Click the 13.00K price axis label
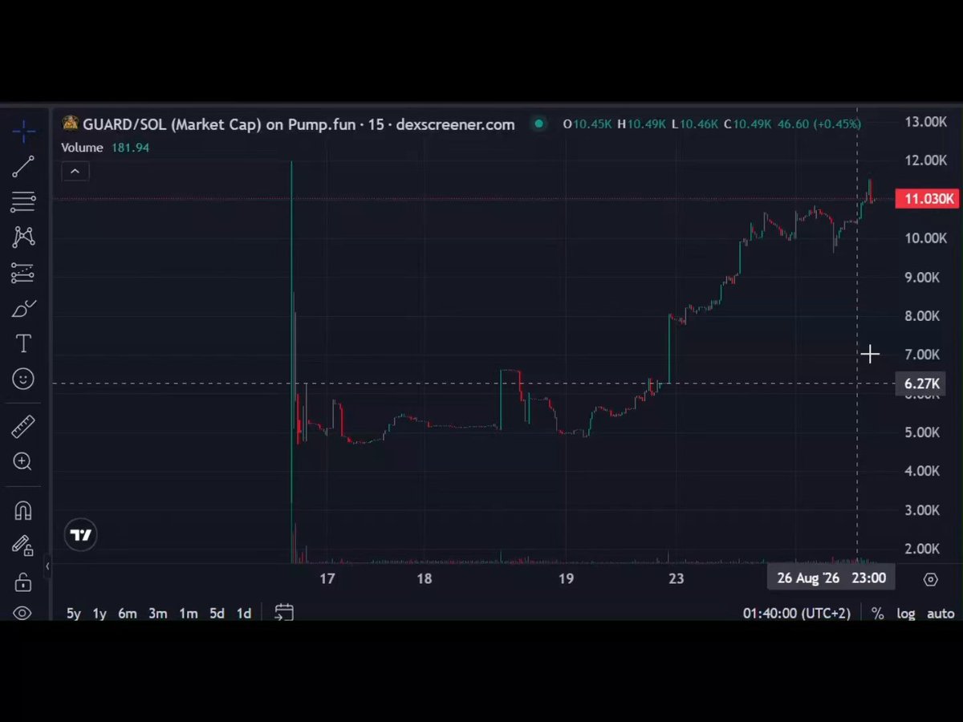This screenshot has width=963, height=722. 925,122
